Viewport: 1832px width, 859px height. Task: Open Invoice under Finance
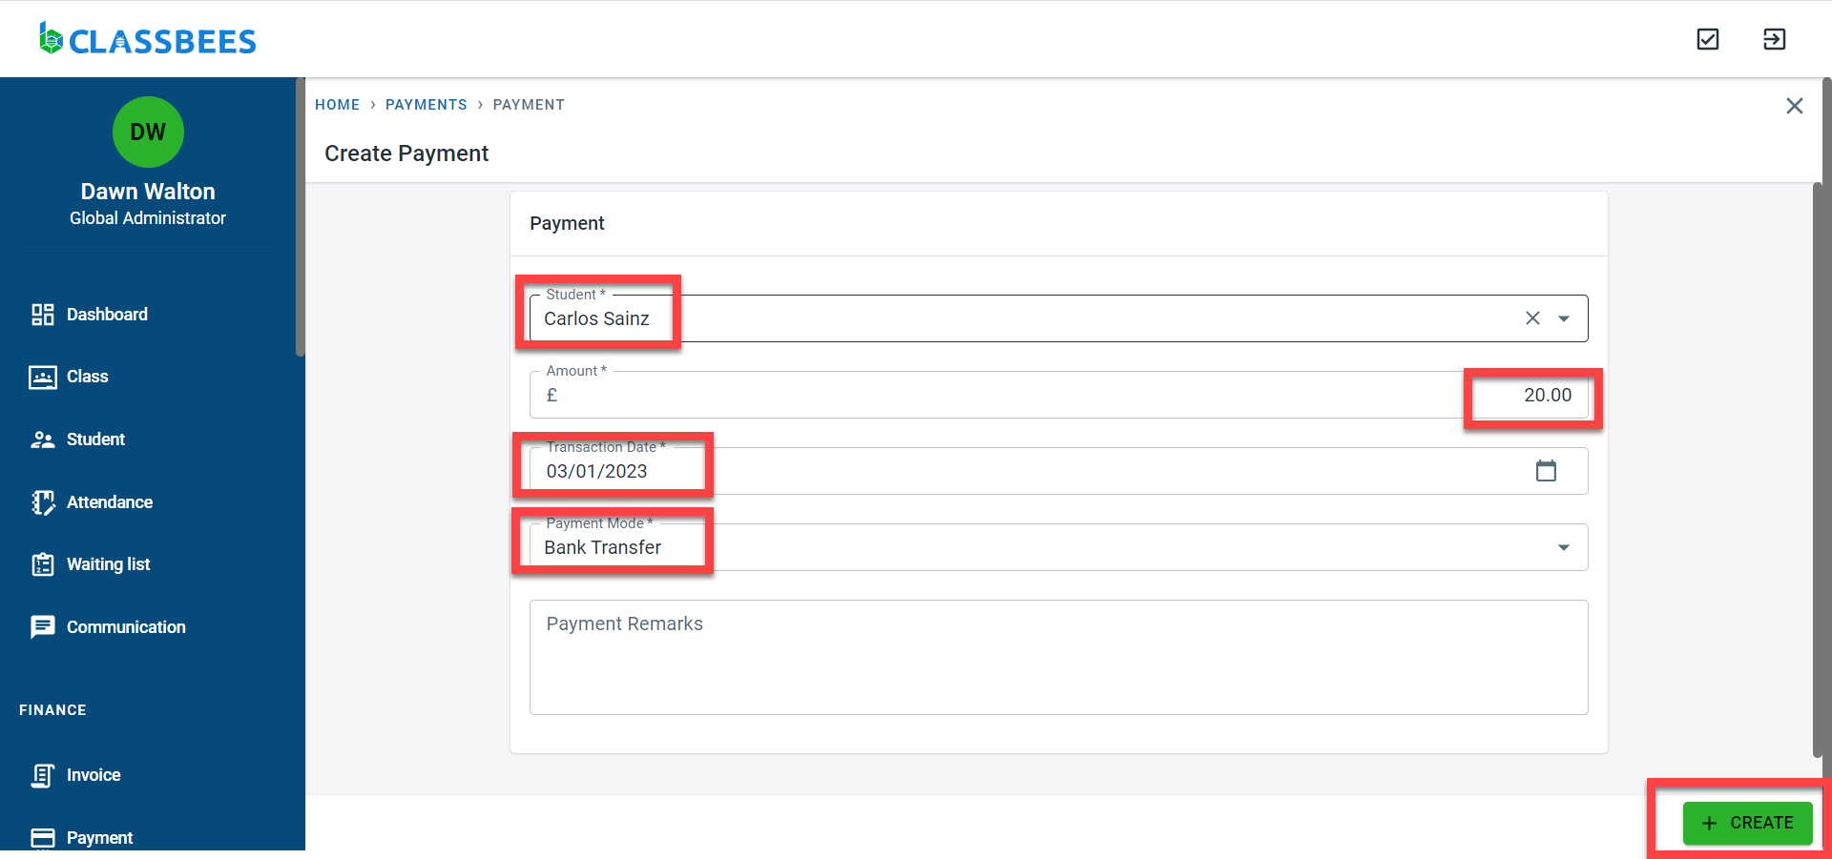93,775
